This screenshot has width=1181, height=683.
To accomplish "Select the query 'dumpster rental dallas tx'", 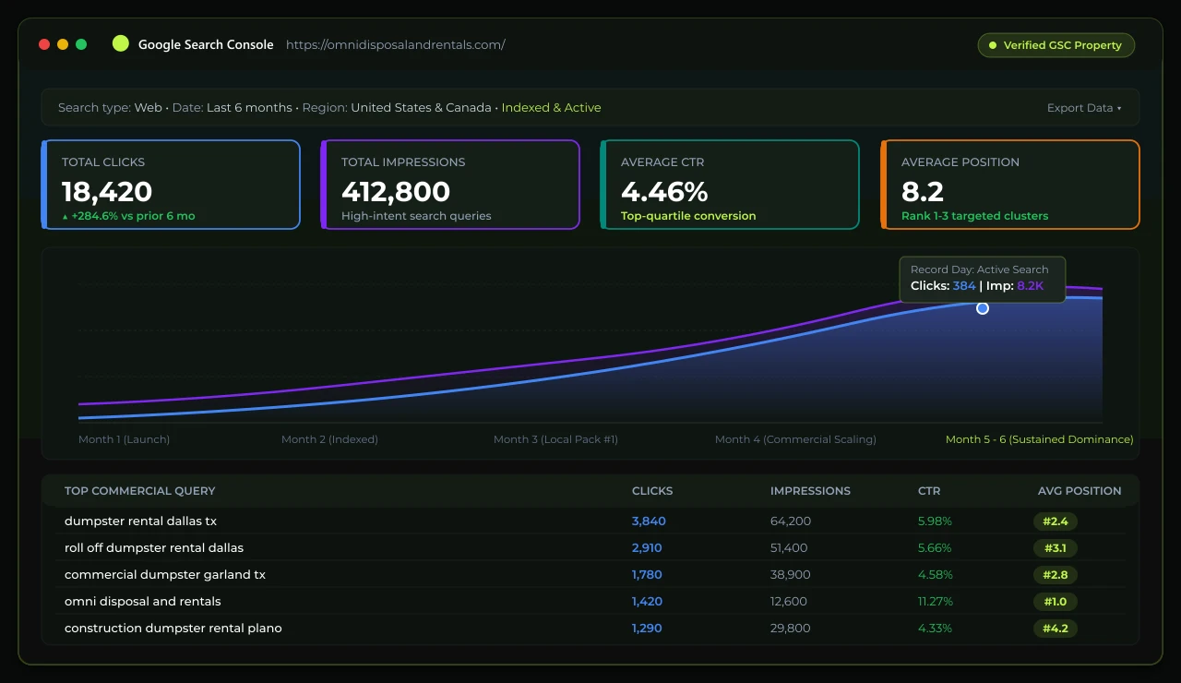I will click(141, 521).
